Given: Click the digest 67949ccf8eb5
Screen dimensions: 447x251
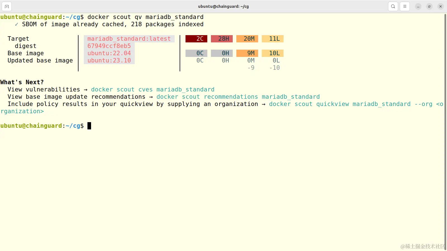Looking at the screenshot, I should point(109,46).
